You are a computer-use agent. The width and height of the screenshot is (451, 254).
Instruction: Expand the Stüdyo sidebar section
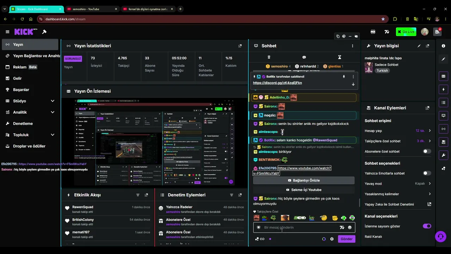52,101
